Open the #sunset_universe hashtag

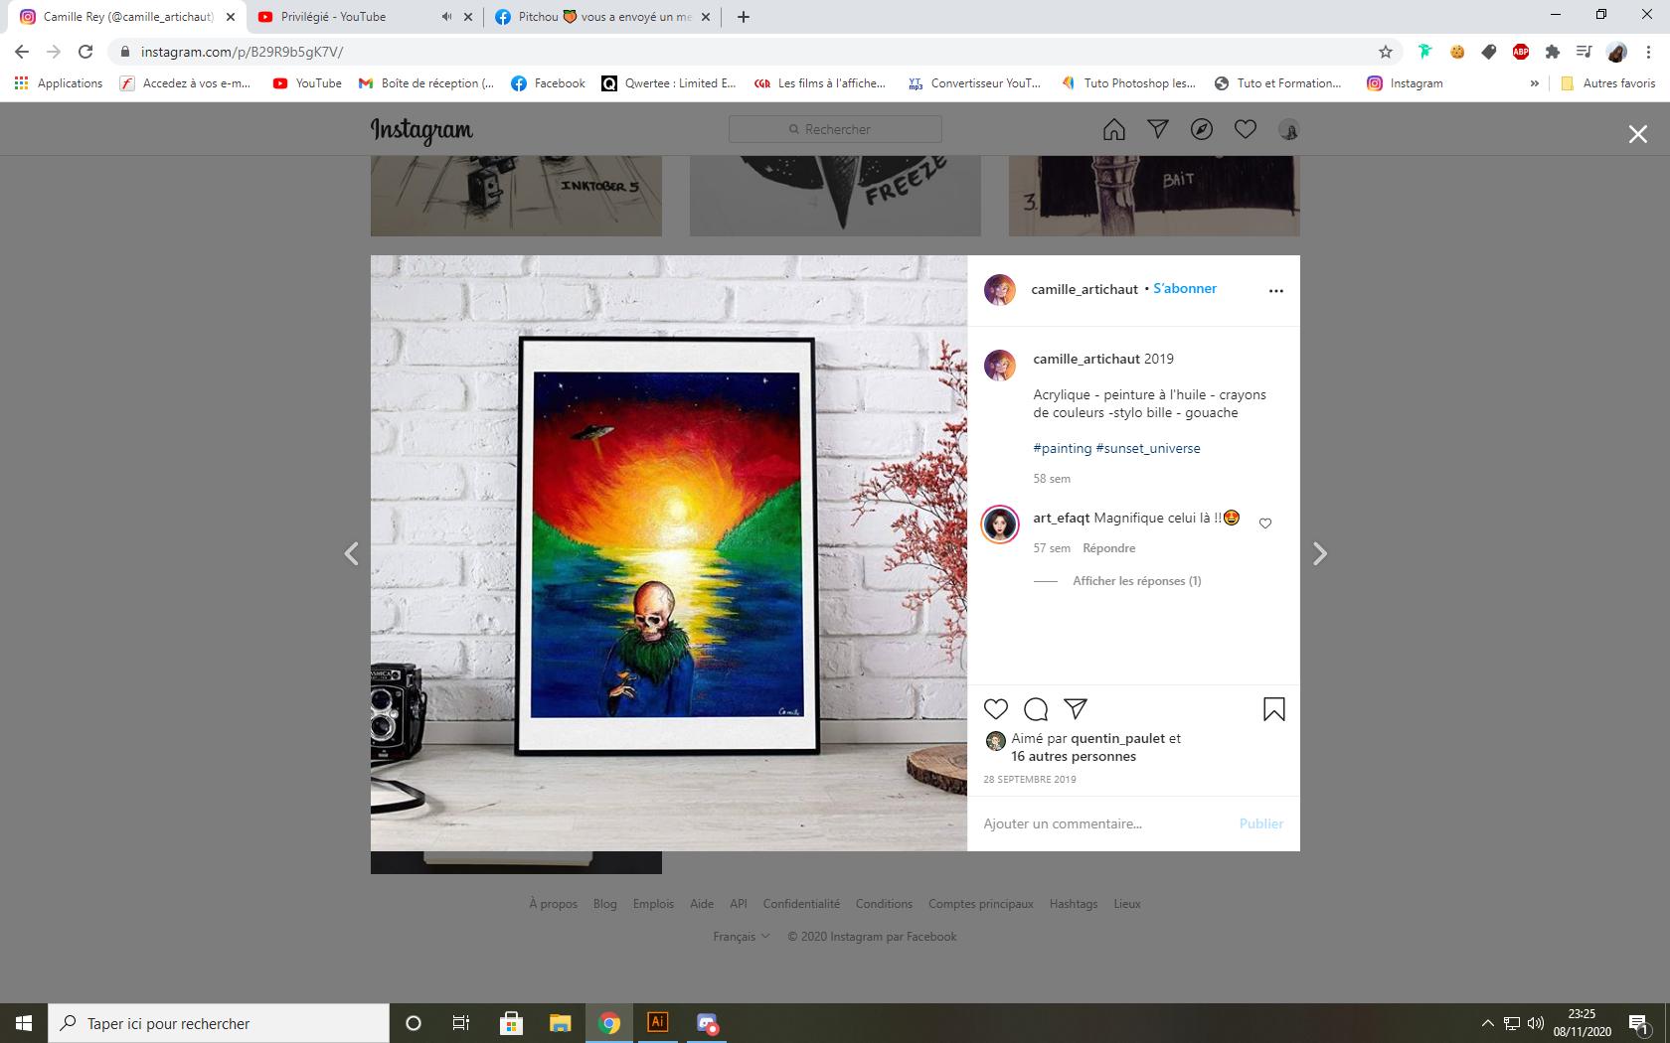pos(1148,448)
